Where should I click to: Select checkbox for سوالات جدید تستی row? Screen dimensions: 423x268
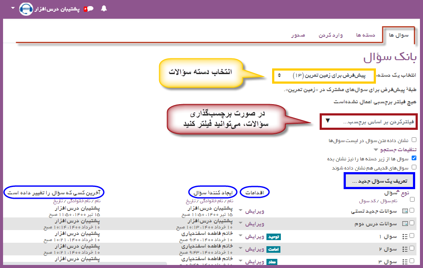pos(412,210)
